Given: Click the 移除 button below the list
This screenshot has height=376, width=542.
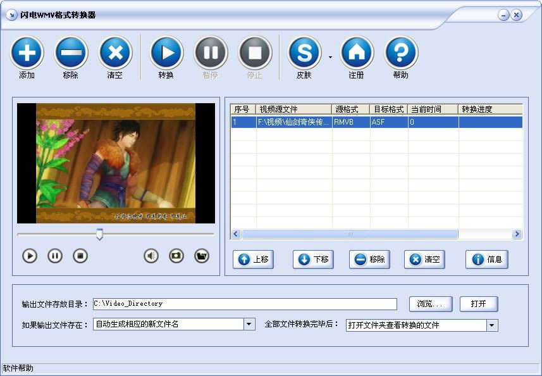Looking at the screenshot, I should pos(369,260).
